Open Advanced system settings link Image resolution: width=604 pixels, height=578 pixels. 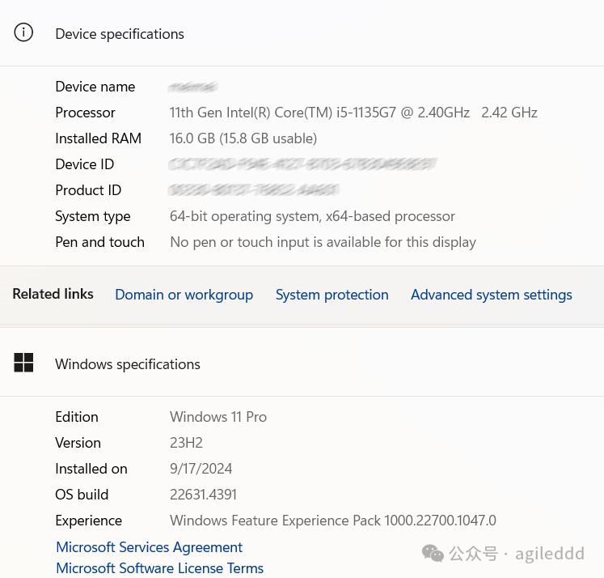pyautogui.click(x=491, y=295)
